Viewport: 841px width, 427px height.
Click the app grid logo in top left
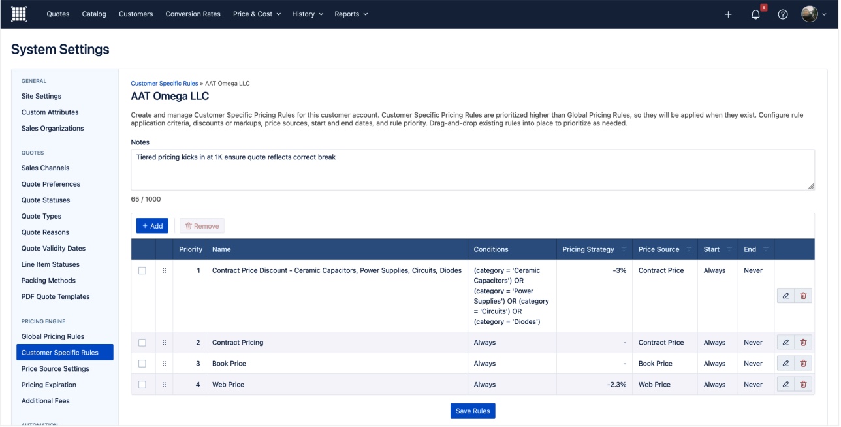(20, 14)
